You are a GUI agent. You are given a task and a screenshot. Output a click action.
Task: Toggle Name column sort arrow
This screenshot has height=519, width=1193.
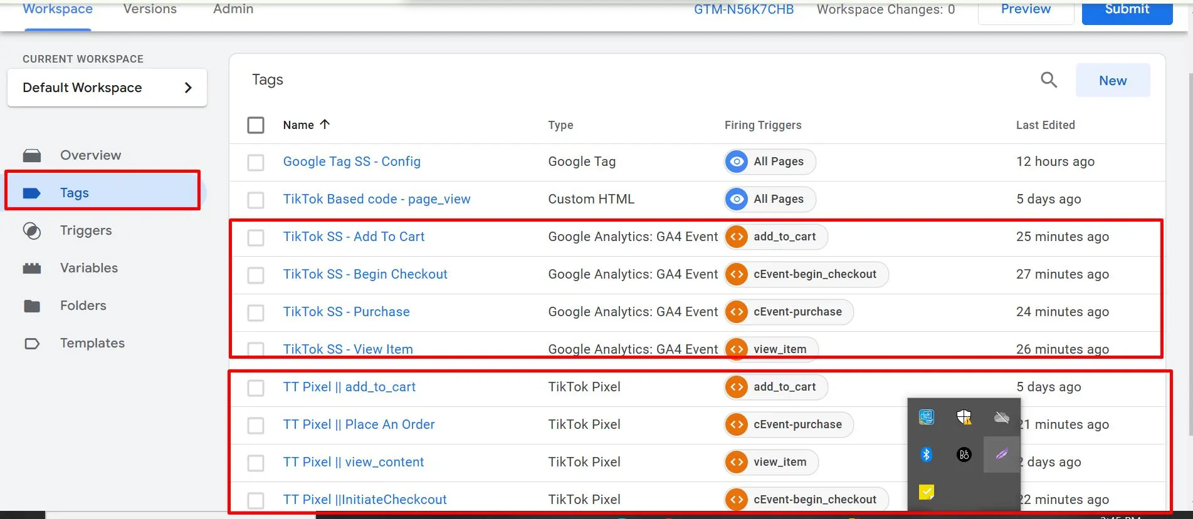pyautogui.click(x=325, y=124)
